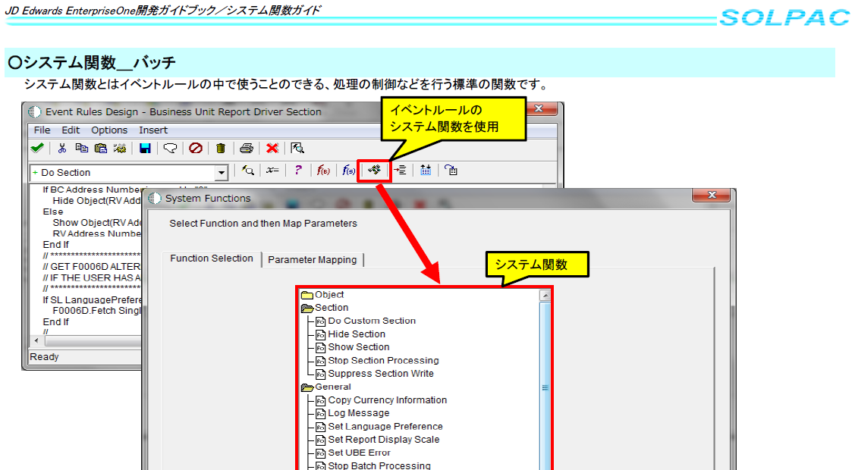Click the red Disable prohibition icon
Screen dimensions: 855x470
pos(196,148)
